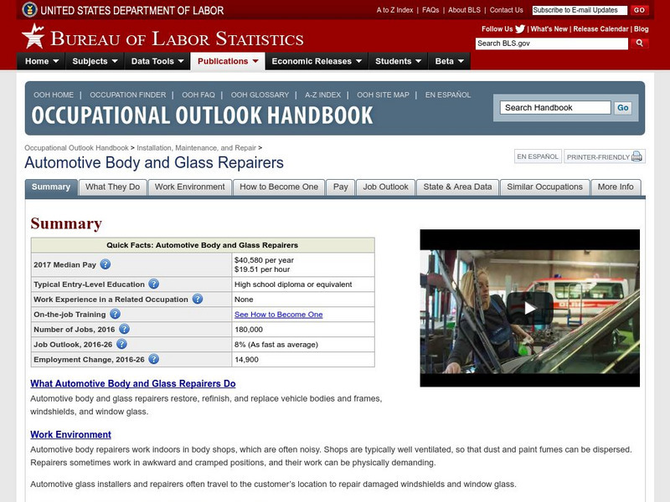
Task: Open help icon for Number of Jobs, 2016
Action: 124,329
